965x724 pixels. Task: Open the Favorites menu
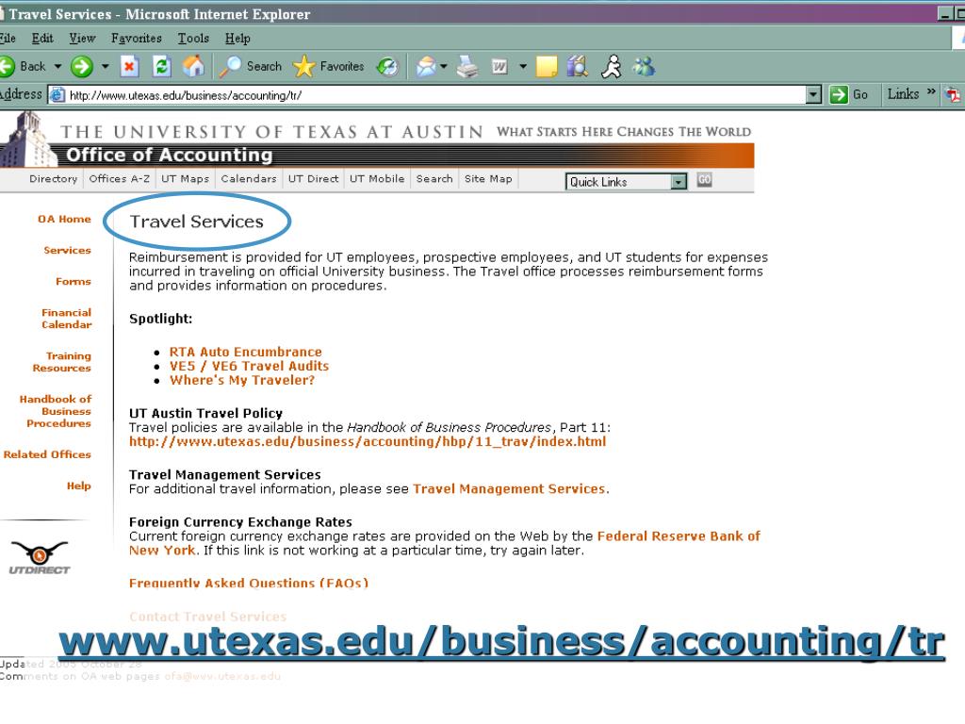(136, 38)
